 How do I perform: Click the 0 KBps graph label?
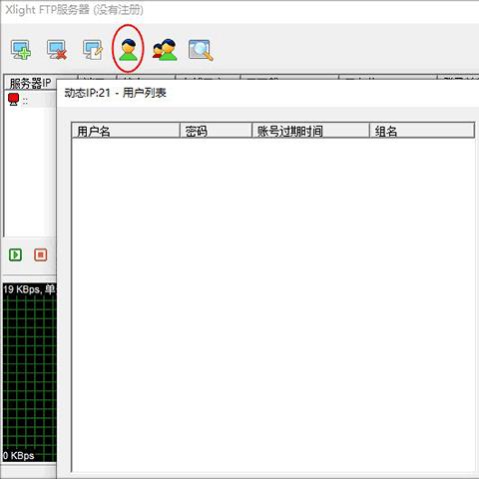(19, 455)
